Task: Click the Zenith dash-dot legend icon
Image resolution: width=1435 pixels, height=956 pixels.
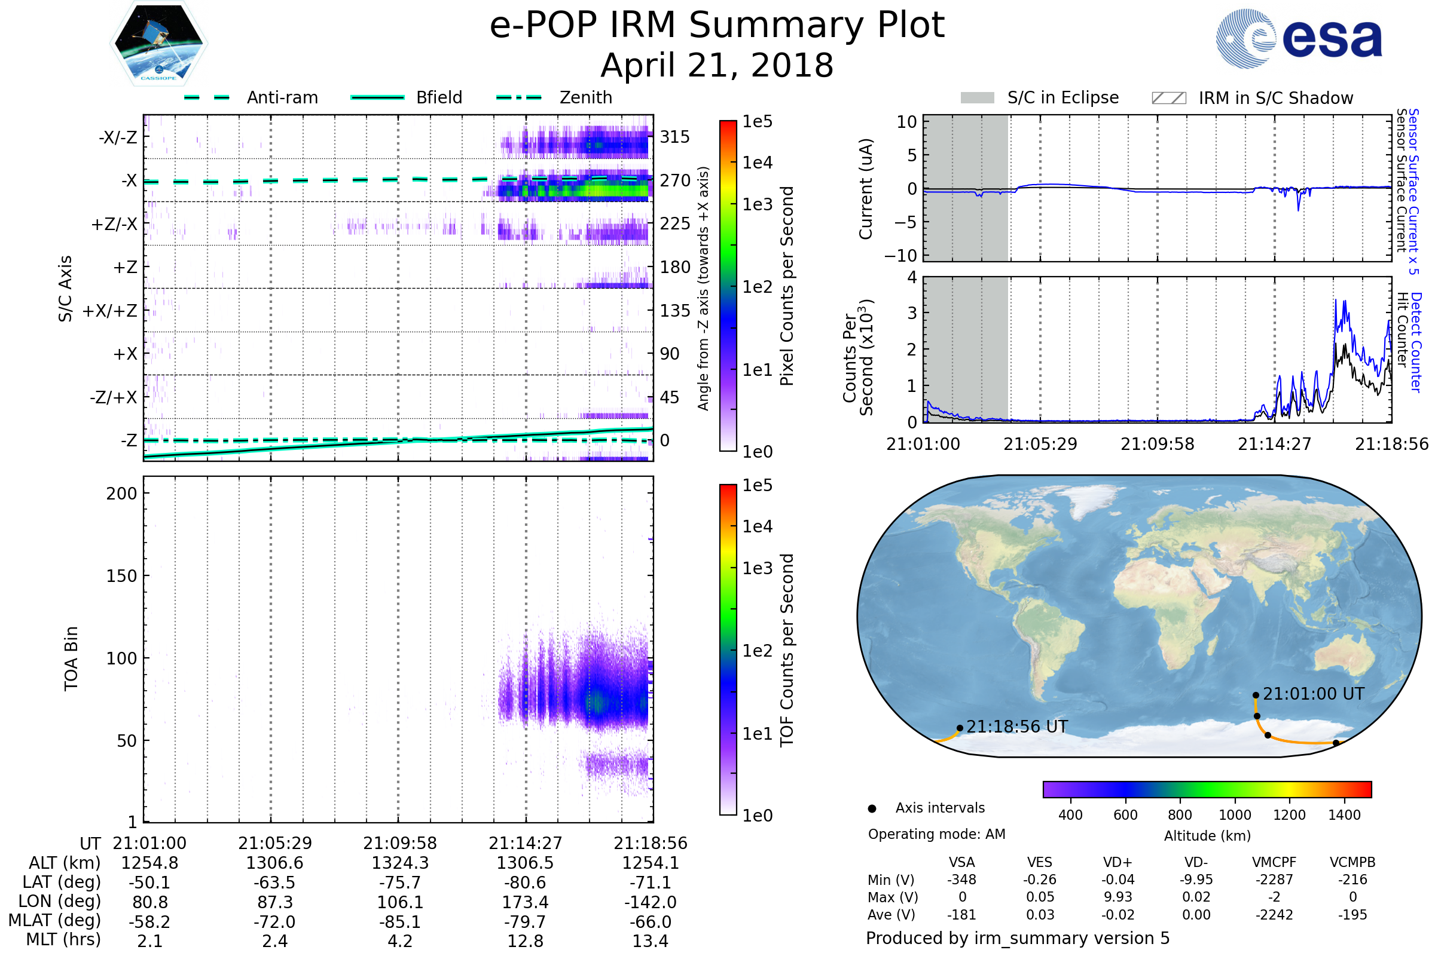Action: tap(518, 97)
